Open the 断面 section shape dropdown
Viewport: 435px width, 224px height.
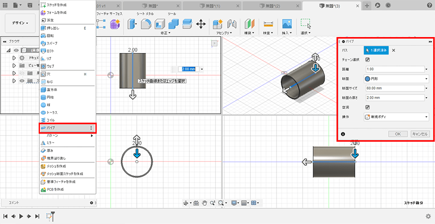point(396,79)
